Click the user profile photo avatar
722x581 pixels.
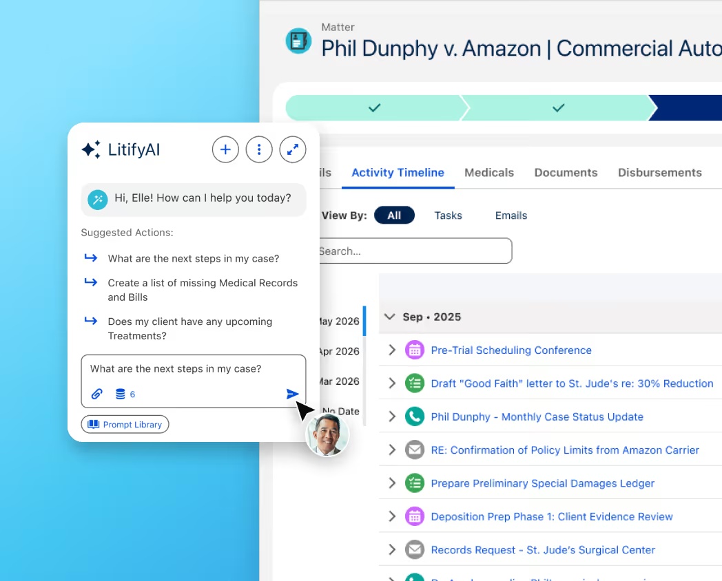327,434
